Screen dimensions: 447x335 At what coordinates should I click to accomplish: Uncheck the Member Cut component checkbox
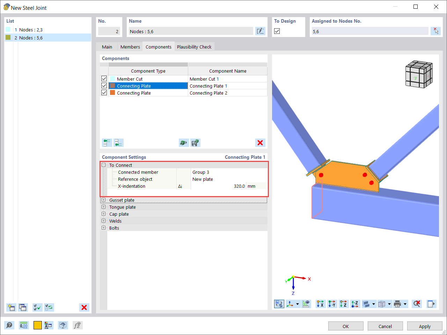click(104, 79)
